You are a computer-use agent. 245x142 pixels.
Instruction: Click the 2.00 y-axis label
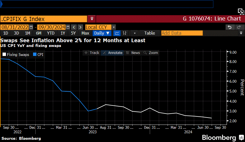pyautogui.click(x=233, y=121)
